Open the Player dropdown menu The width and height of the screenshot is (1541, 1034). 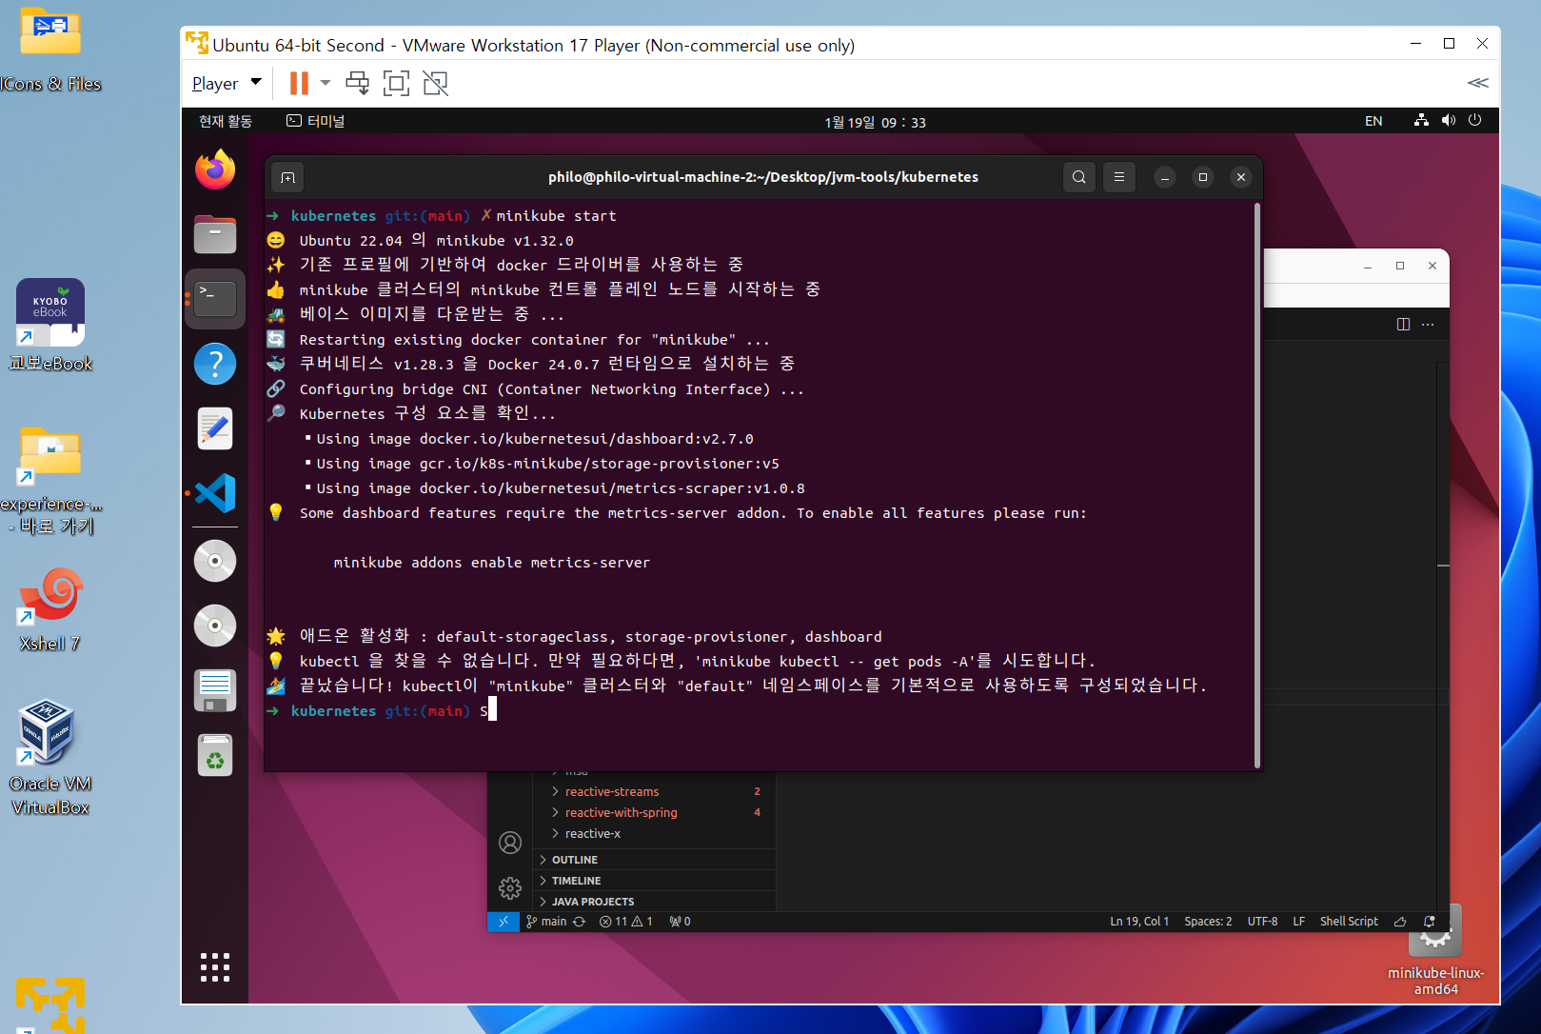(227, 84)
